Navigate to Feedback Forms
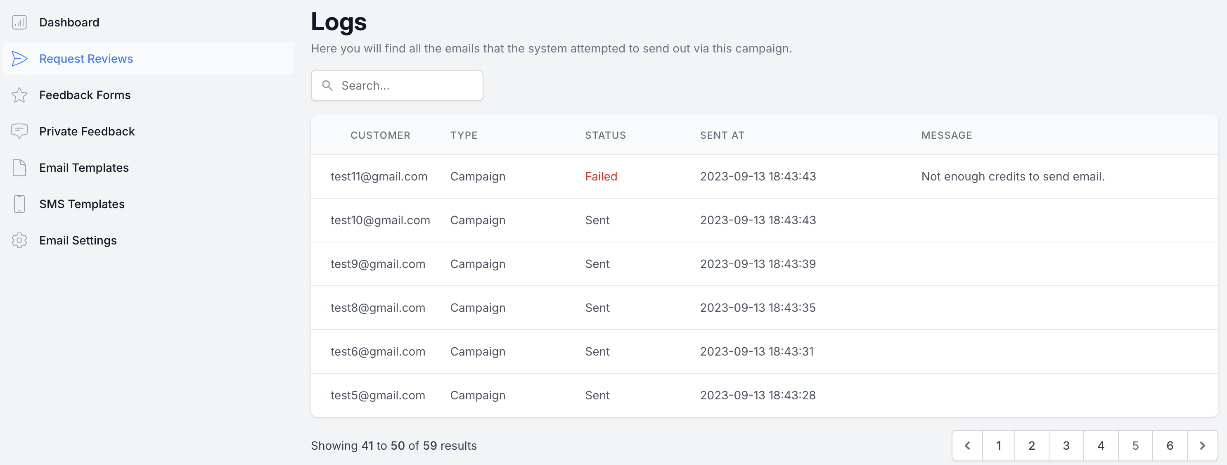This screenshot has width=1227, height=465. tap(85, 95)
